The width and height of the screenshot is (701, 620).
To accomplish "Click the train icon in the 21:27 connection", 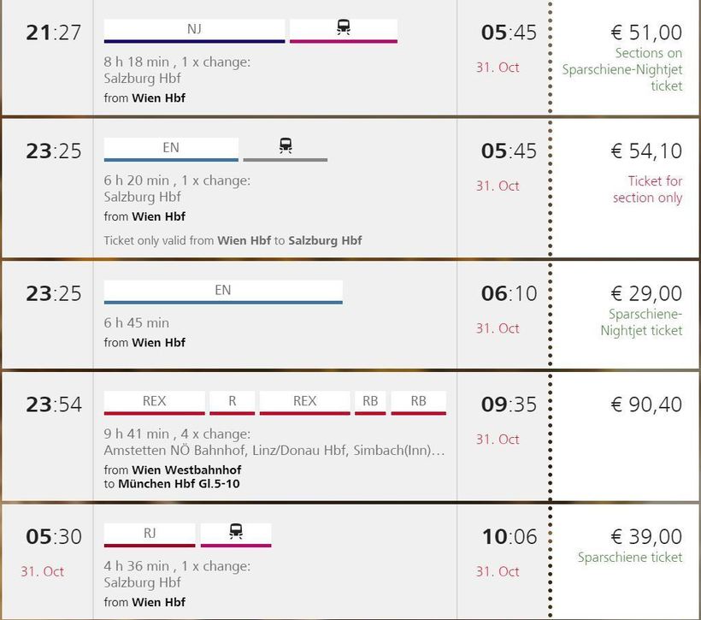I will point(344,28).
